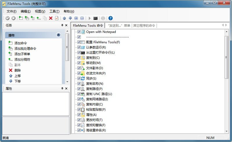Click the command-line console toolbar icon
232x142 pixels.
click(x=96, y=18)
